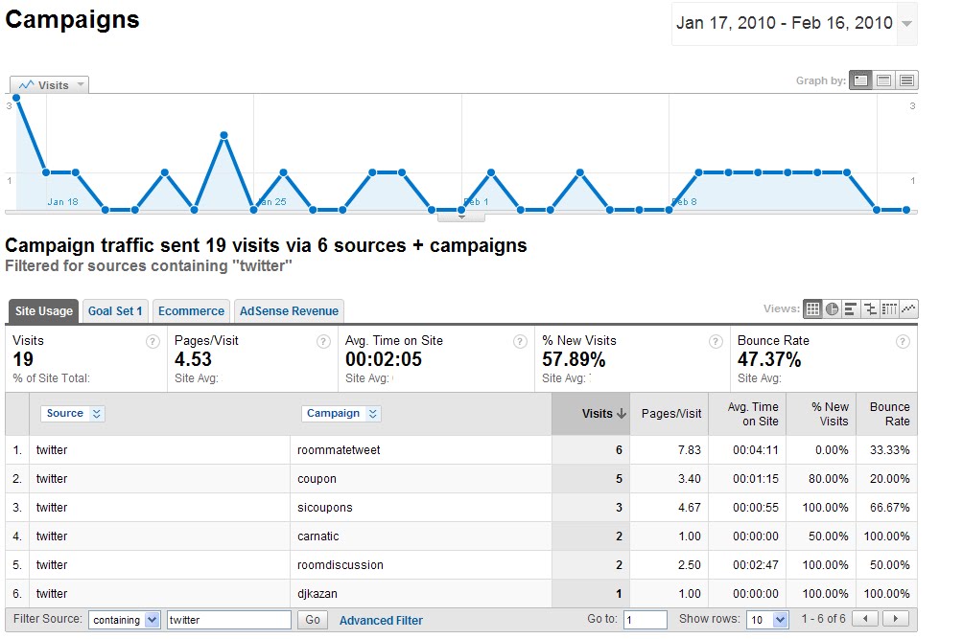Screen dimensions: 963x639
Task: Open help for % New Visits
Action: click(716, 342)
